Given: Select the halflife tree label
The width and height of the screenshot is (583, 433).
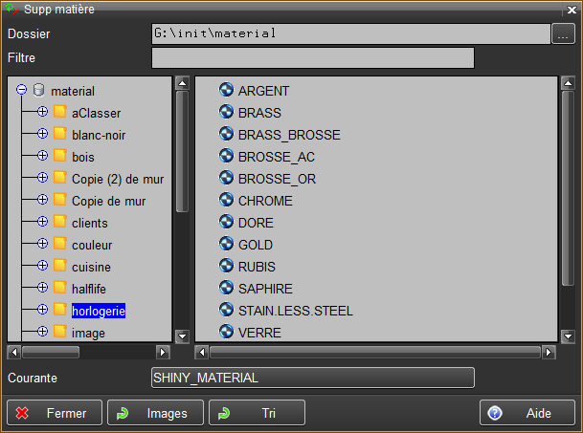Looking at the screenshot, I should 89,289.
